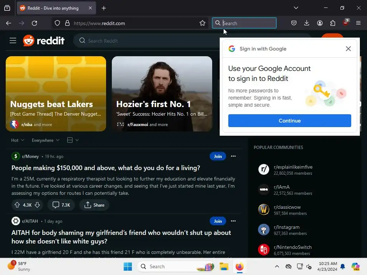This screenshot has height=275, width=367.
Task: Bookmark this page with the star icon
Action: (x=202, y=23)
